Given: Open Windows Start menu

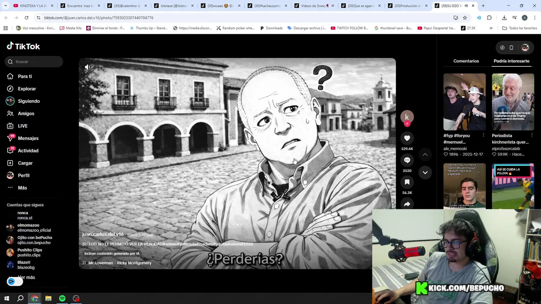Looking at the screenshot, I should point(6,299).
